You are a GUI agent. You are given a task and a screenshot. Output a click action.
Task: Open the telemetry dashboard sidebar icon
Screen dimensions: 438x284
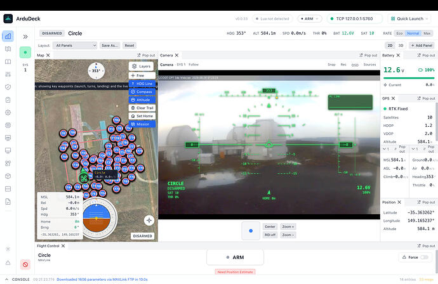[x=8, y=36]
